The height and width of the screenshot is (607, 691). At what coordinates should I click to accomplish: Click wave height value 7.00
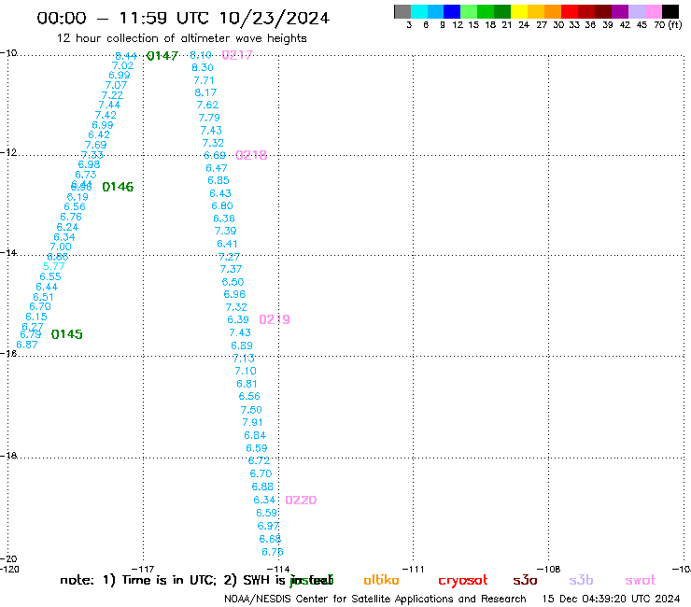(x=61, y=247)
